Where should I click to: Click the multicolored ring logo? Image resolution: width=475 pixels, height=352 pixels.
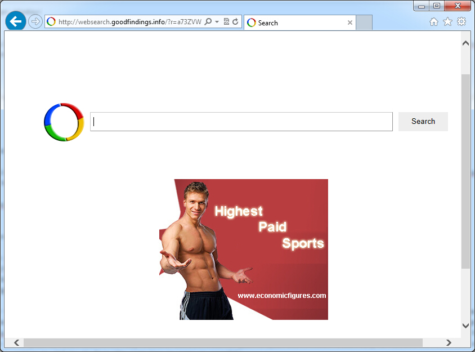point(64,122)
